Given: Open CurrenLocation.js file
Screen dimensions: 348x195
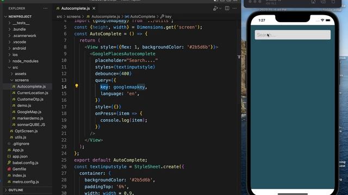Looking at the screenshot, I should point(33,93).
